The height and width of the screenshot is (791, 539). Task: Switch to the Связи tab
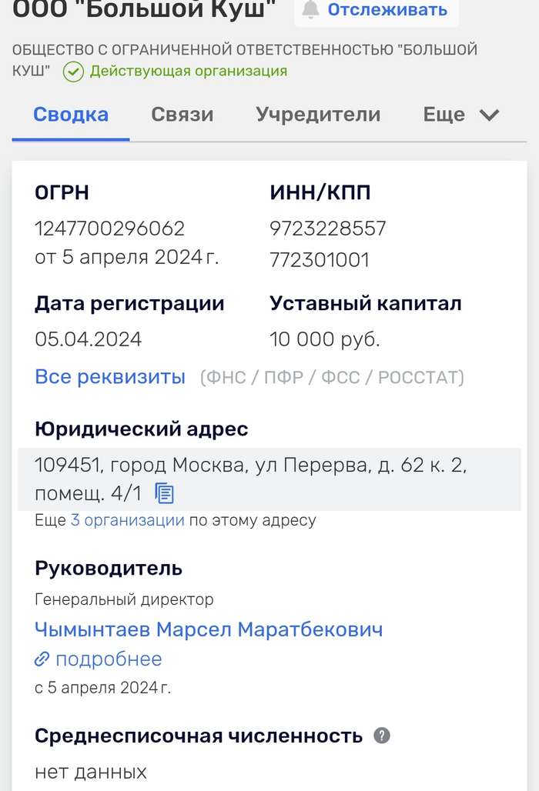click(x=182, y=115)
